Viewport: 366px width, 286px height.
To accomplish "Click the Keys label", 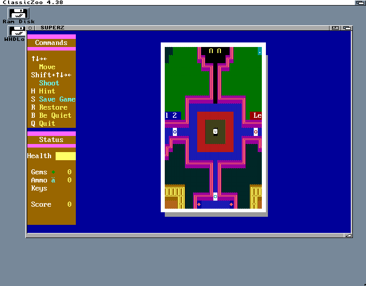I will point(39,188).
